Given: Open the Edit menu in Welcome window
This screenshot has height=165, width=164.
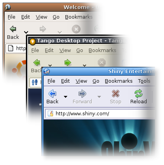Looking at the screenshot, I should 26,17.
